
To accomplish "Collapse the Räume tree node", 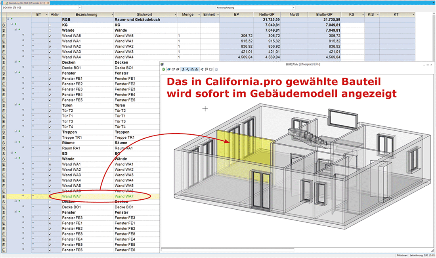I will (16, 142).
